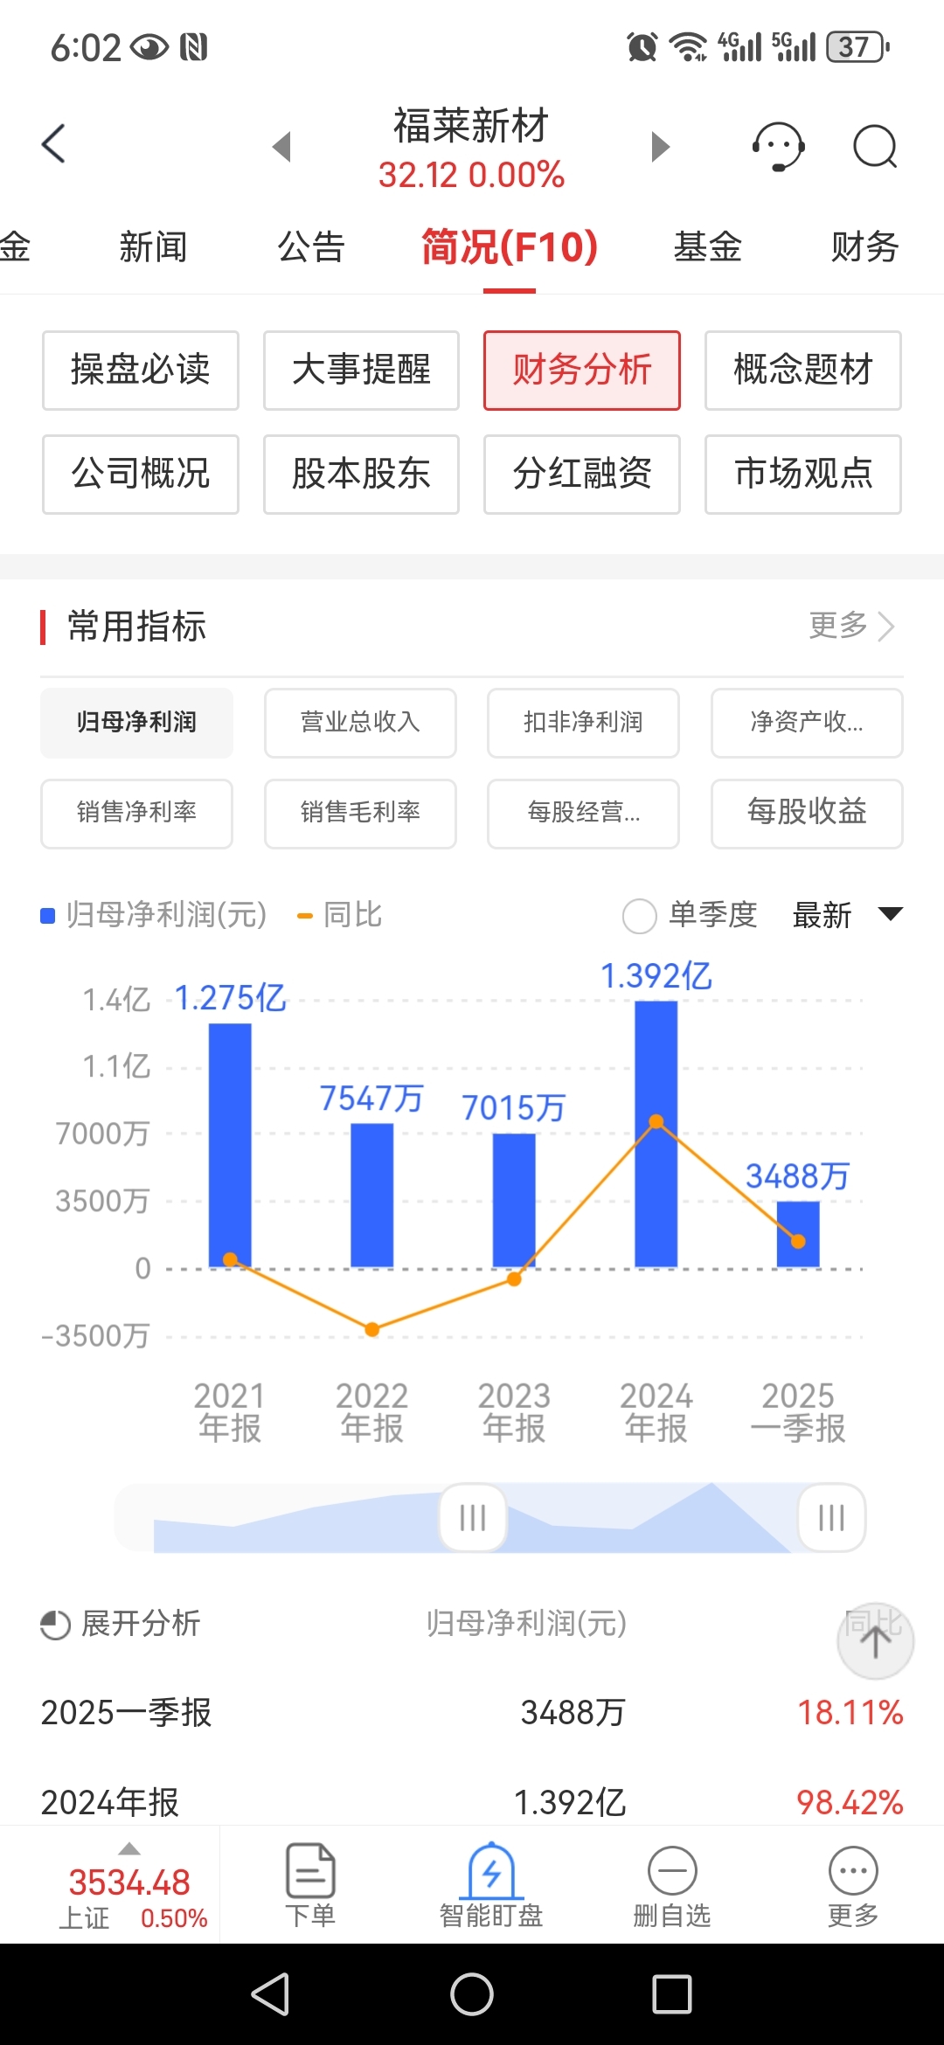
Task: Open search with magnifier icon
Action: tap(875, 146)
